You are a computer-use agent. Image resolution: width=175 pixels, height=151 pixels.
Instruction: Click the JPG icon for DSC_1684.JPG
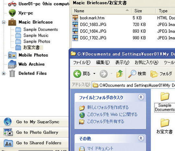click(75, 31)
